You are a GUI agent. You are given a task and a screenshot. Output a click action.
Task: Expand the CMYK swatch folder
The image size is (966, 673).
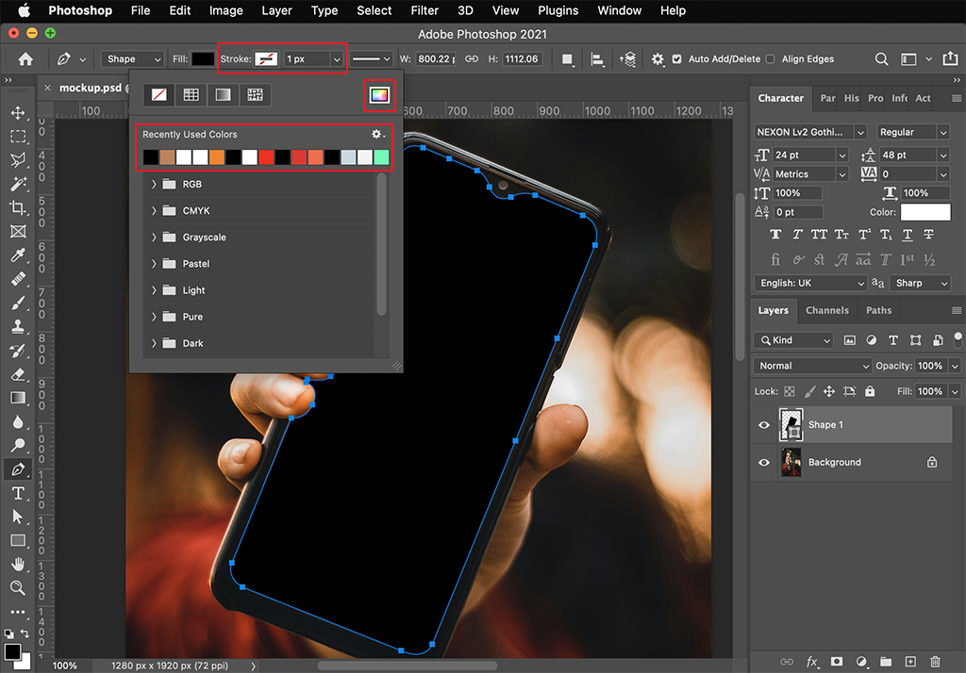[x=154, y=210]
